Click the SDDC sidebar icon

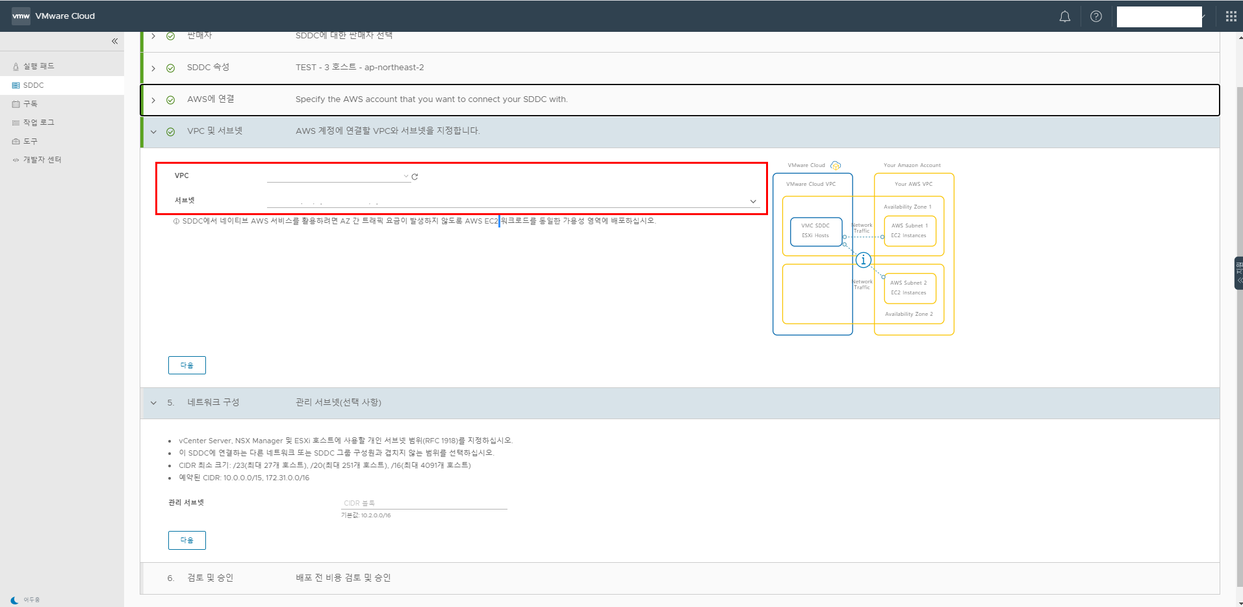[x=16, y=85]
